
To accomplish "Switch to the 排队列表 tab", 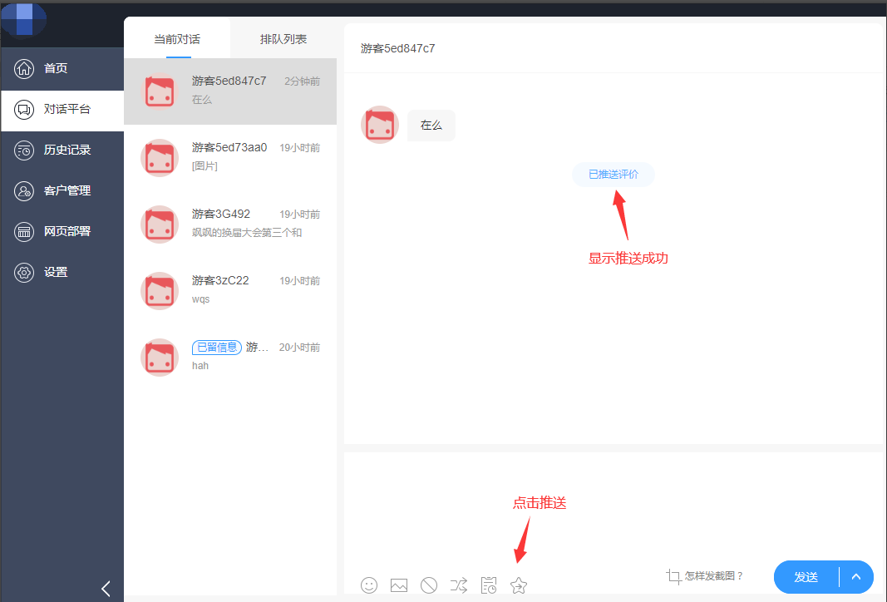I will pyautogui.click(x=283, y=39).
